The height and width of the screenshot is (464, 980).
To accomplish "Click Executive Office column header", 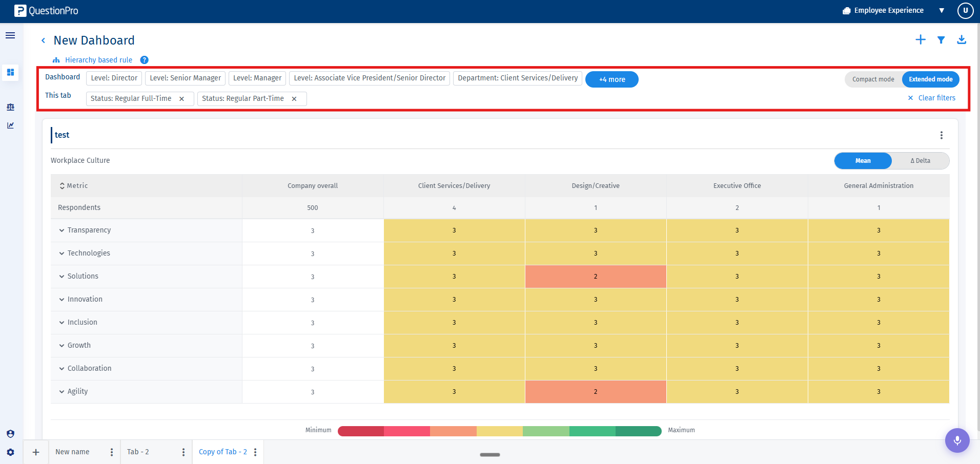I will tap(737, 186).
